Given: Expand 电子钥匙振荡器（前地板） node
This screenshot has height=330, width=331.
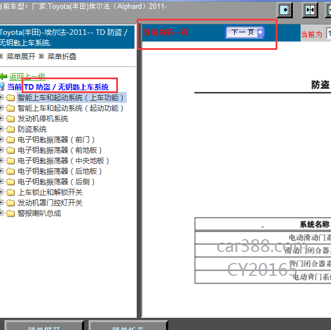Looking at the screenshot, I should tap(1, 150).
